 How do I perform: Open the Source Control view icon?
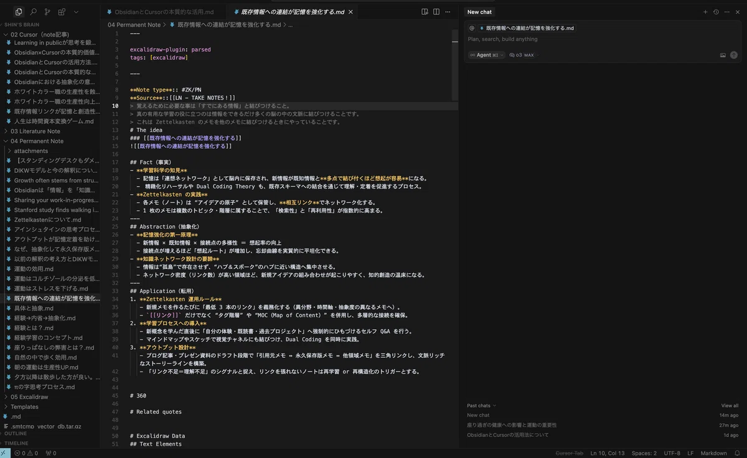coord(47,12)
